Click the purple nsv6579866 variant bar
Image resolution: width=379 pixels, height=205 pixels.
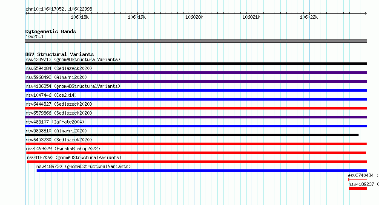click(x=196, y=117)
